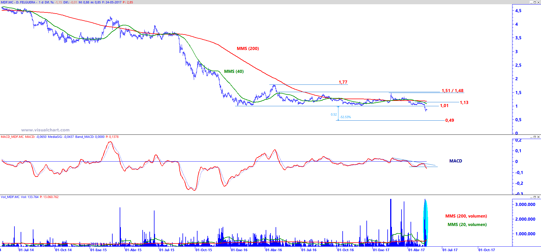Click the 3.000.000 volume scale value

pyautogui.click(x=525, y=205)
